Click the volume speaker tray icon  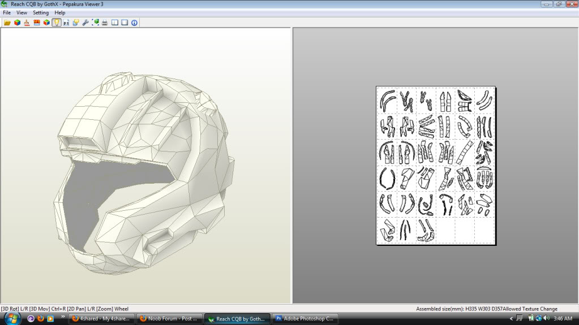pyautogui.click(x=547, y=318)
